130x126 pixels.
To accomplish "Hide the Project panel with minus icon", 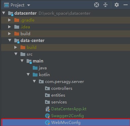I will click(x=126, y=5).
